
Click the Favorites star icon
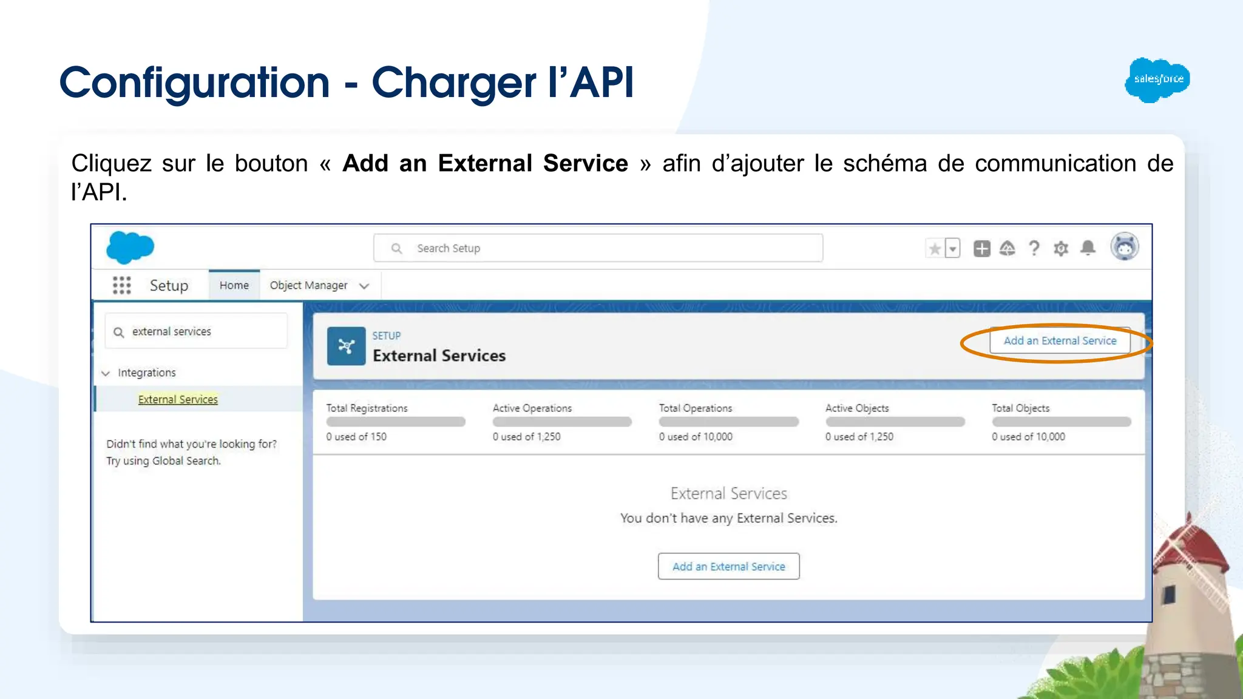pos(935,248)
